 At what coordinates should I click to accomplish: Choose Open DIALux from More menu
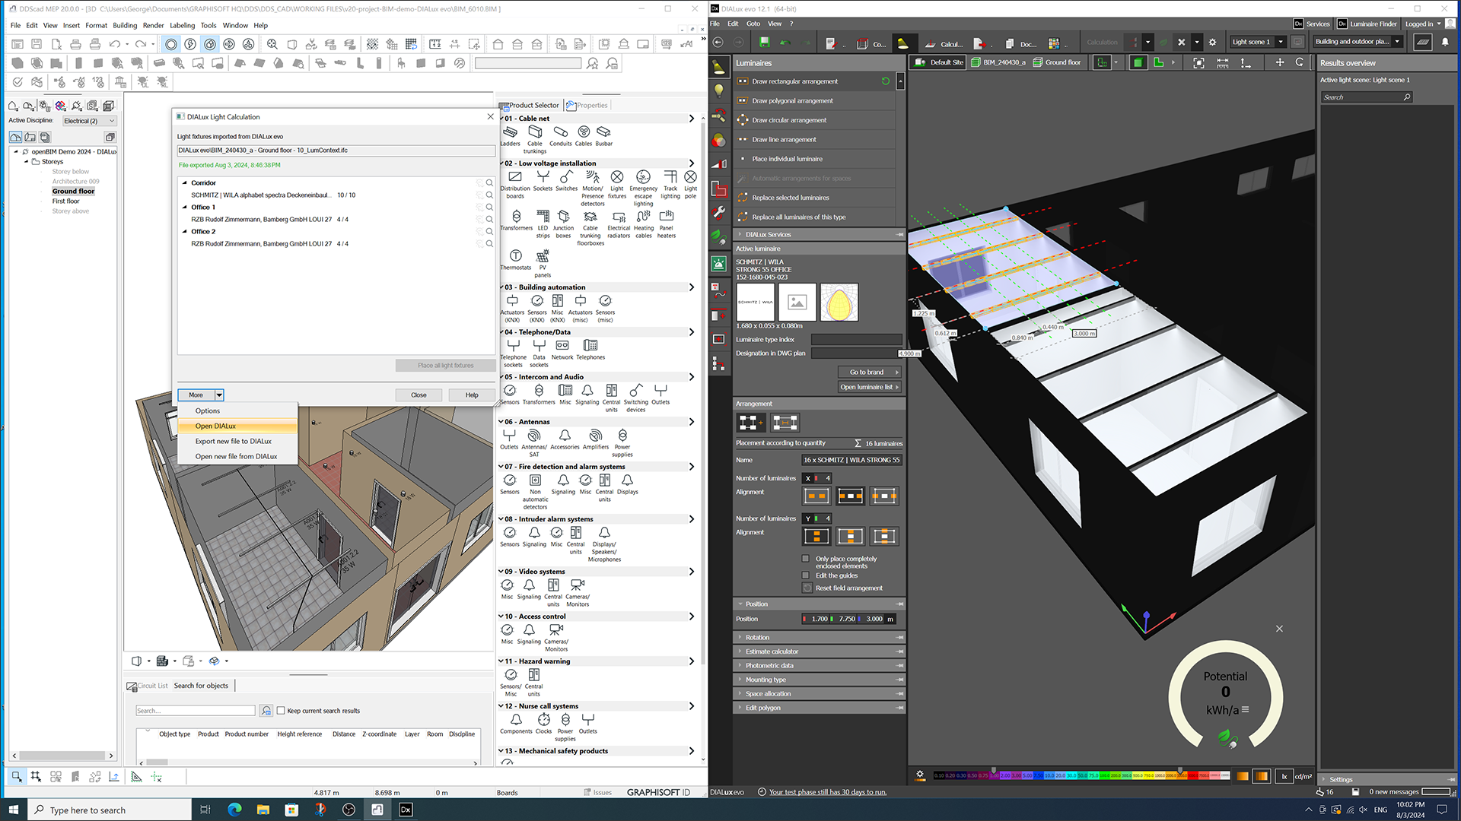point(237,426)
